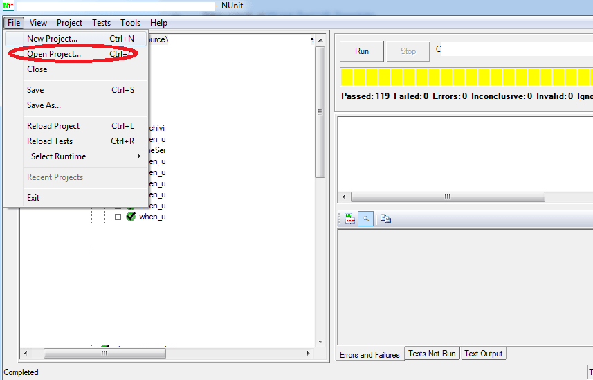Open the Tools menu
Screen dimensions: 593x380
[131, 23]
